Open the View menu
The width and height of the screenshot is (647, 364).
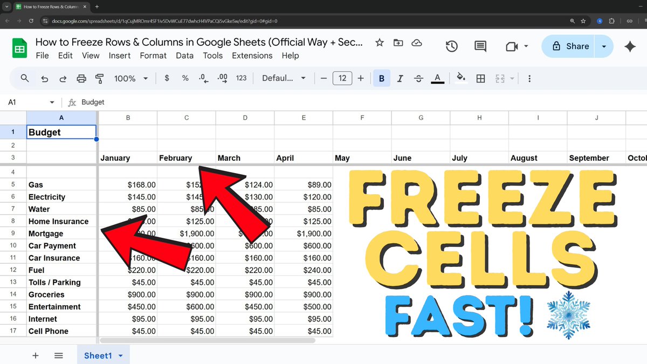(91, 56)
